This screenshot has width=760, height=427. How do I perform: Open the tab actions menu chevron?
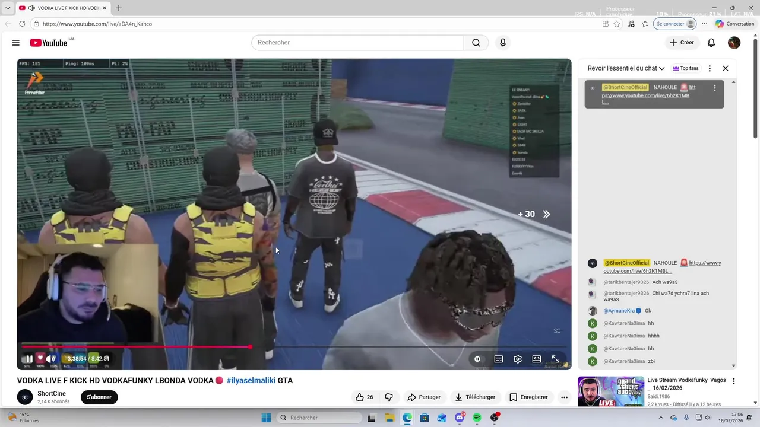[x=8, y=8]
